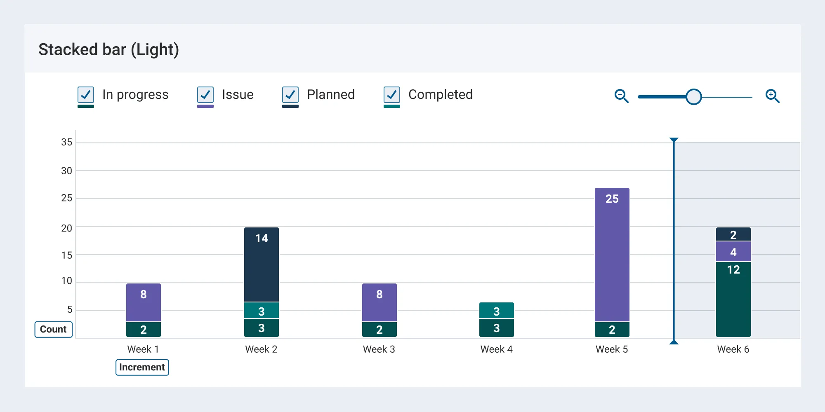This screenshot has width=825, height=412.
Task: Click the Week 3 axis label
Action: click(379, 349)
